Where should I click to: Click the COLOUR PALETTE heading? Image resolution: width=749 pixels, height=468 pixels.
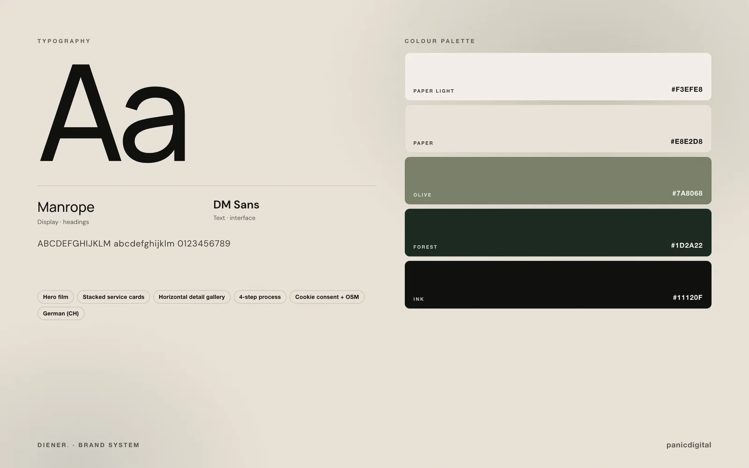[x=440, y=41]
